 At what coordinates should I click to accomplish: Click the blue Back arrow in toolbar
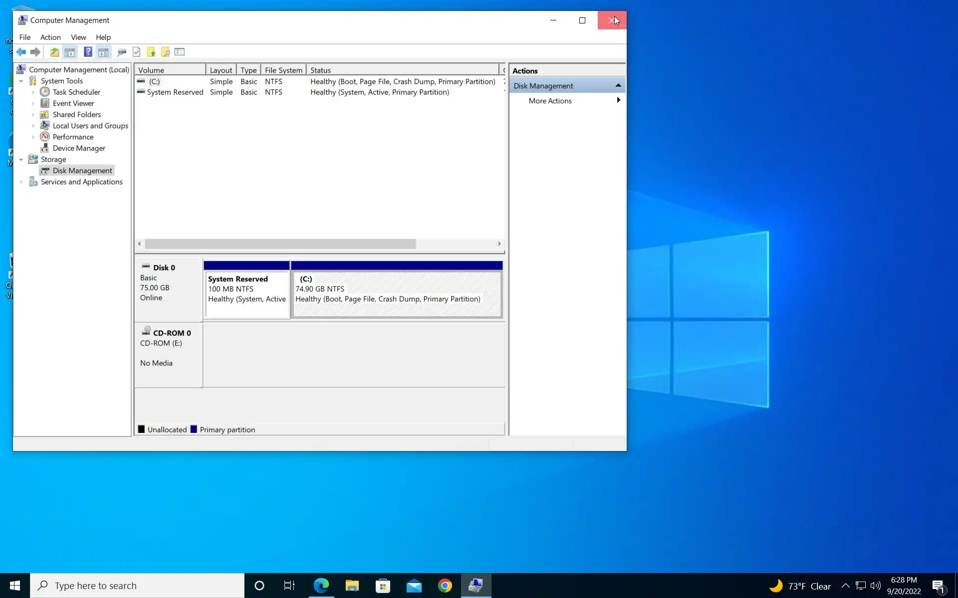[21, 52]
